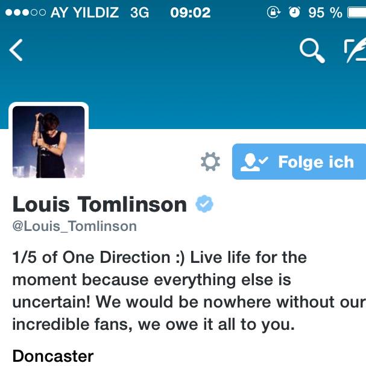
Task: Tap the 95 % battery percentage
Action: [325, 13]
